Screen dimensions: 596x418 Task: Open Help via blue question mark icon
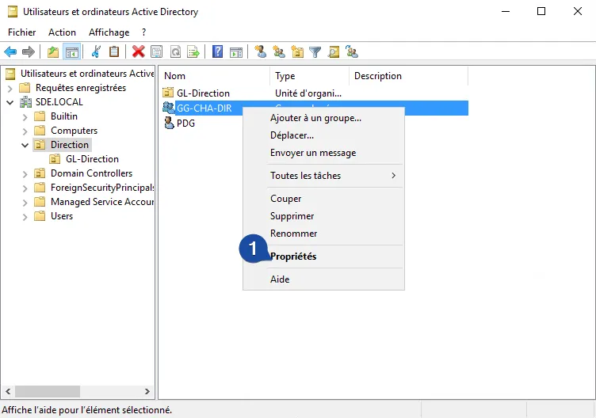tap(217, 52)
